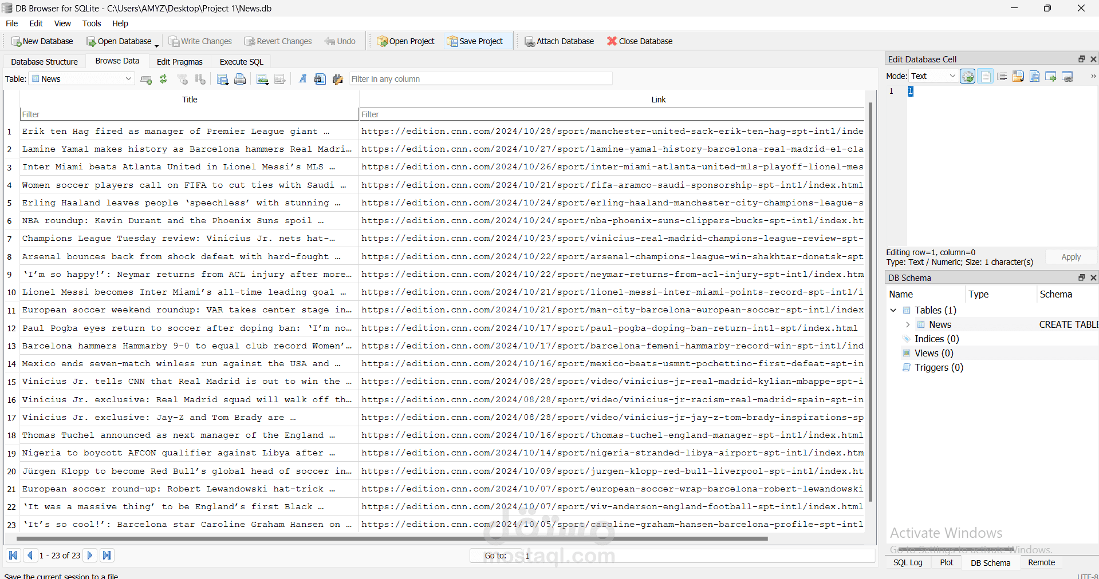This screenshot has height=579, width=1099.
Task: Click the Link column filter field
Action: (x=612, y=114)
